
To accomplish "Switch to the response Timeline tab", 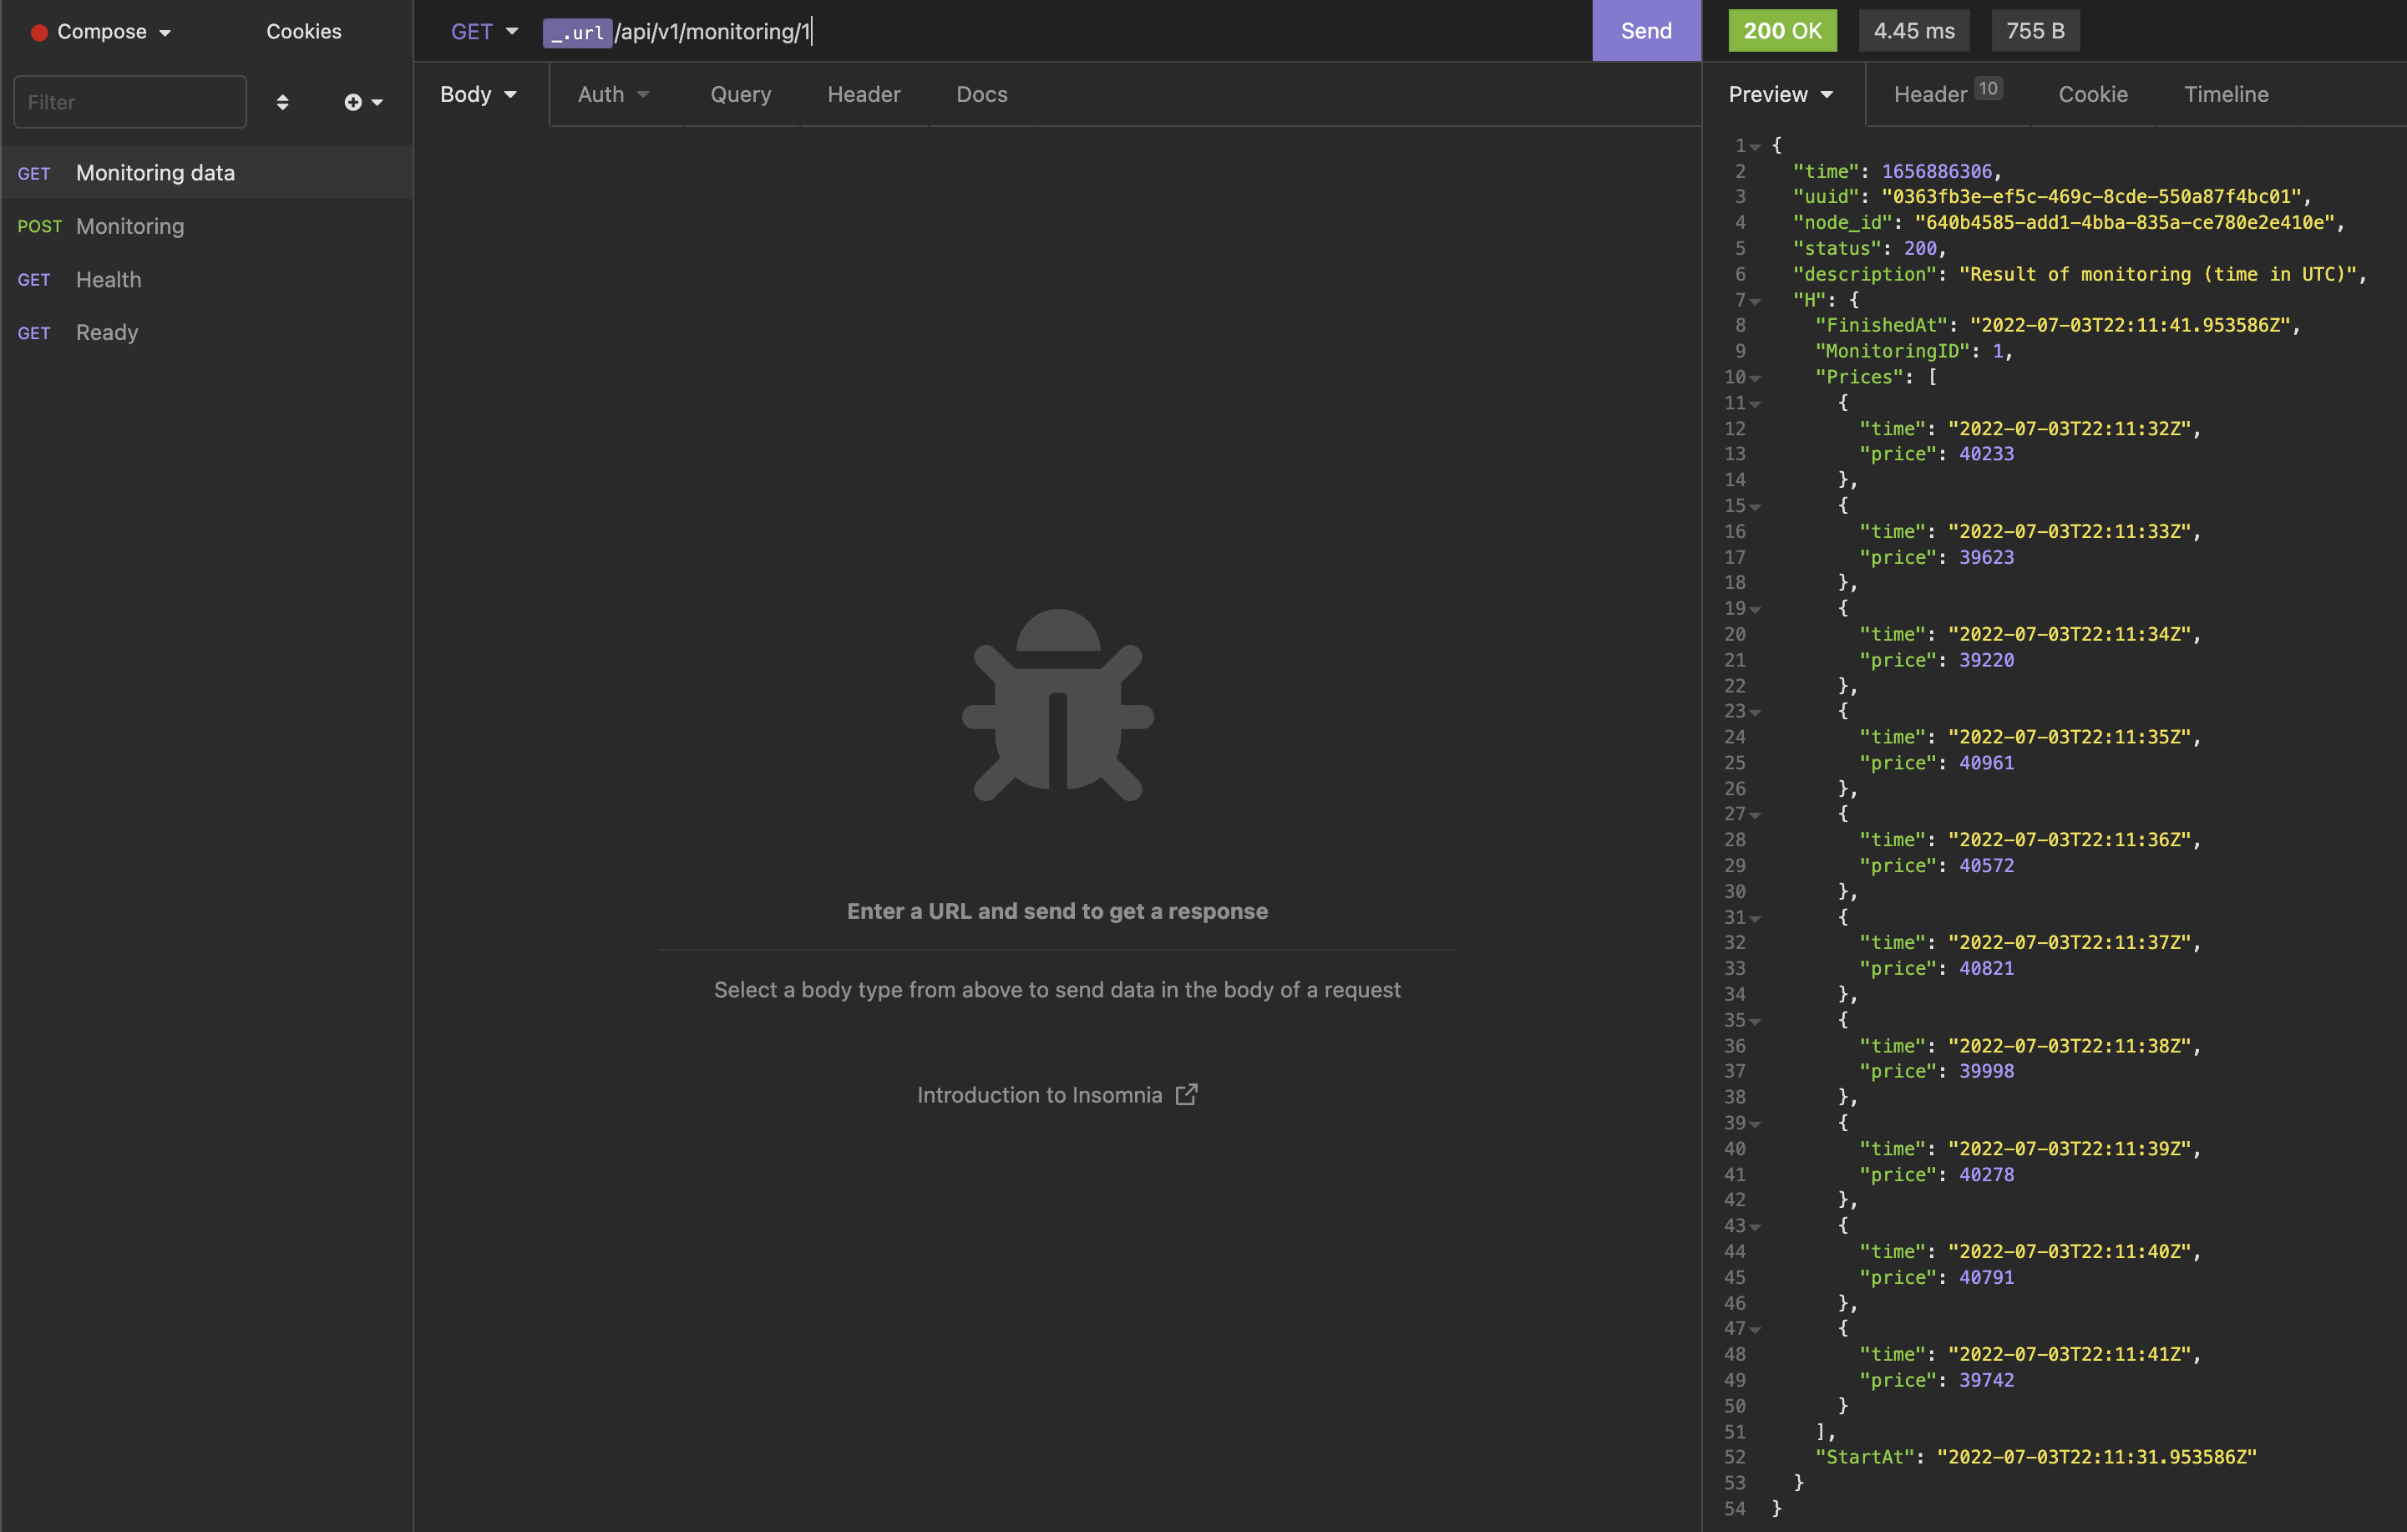I will click(x=2226, y=94).
